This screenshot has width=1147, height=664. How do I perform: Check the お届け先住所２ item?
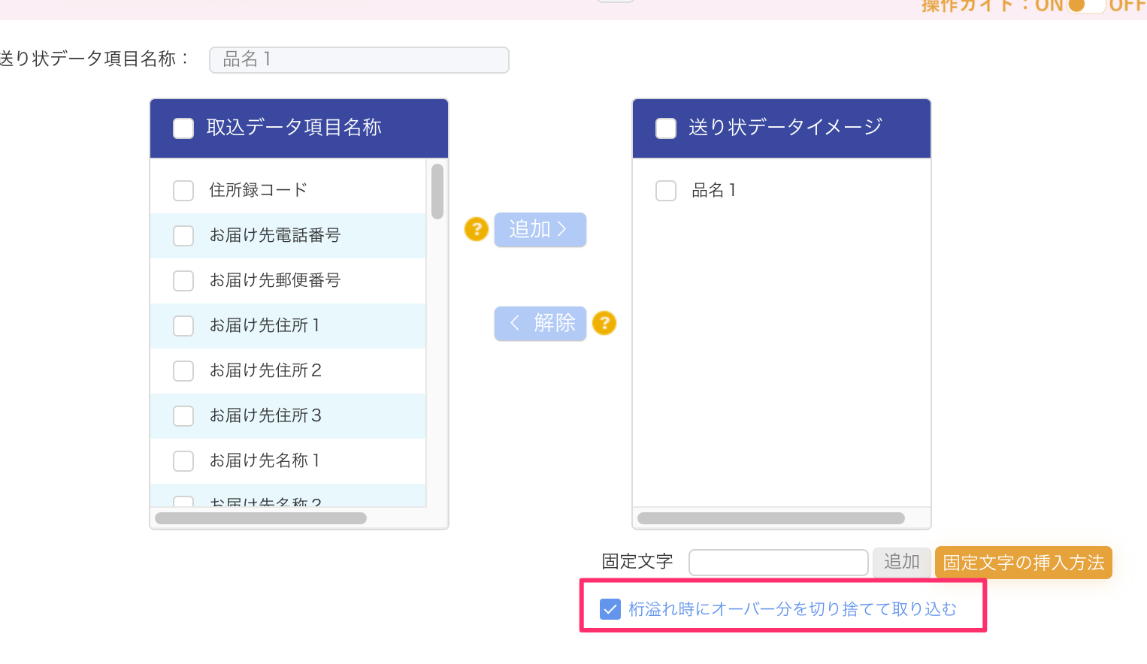183,371
